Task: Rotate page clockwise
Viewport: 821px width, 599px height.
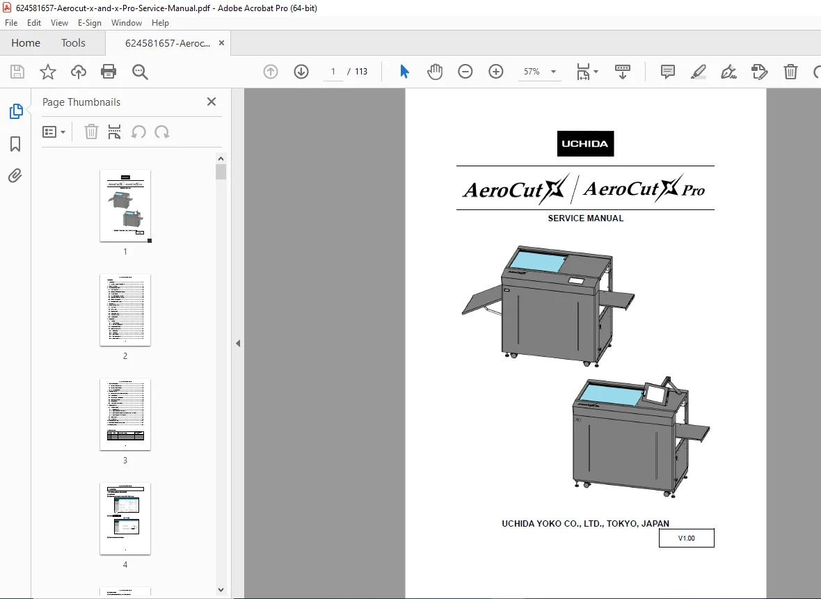Action: click(162, 132)
